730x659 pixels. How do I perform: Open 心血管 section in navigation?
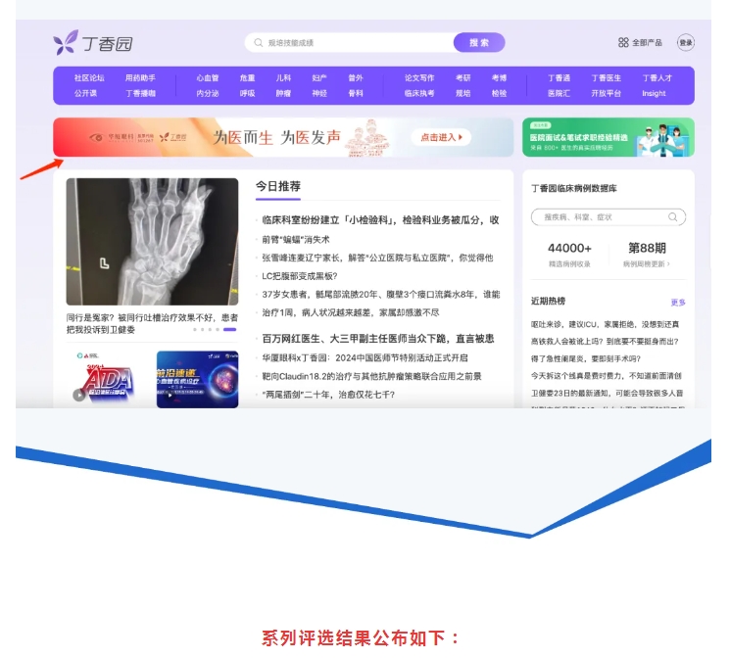pyautogui.click(x=207, y=78)
